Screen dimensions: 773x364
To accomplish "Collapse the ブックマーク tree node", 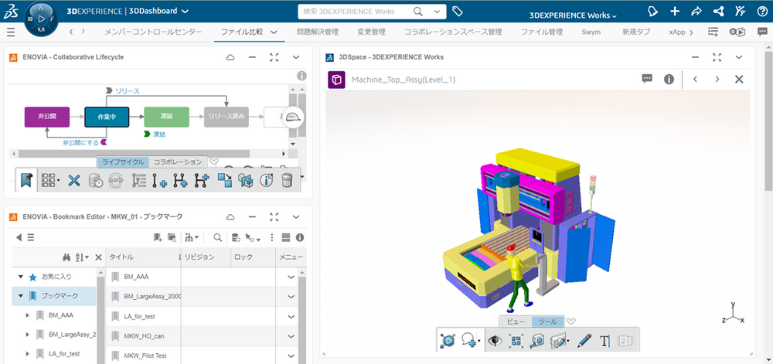I will 21,296.
